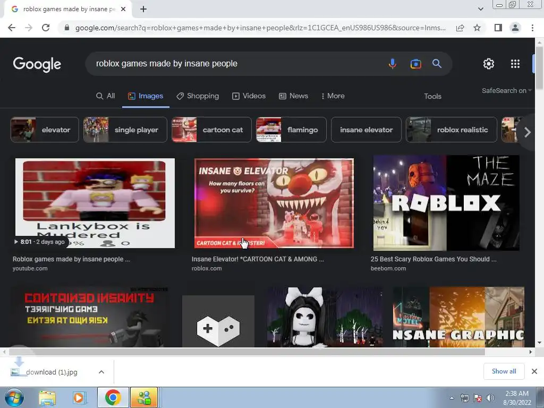
Task: Select the roblox realistic suggestion chip
Action: (452, 130)
